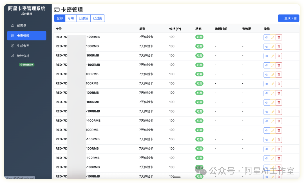Click the edit pencil icon in first row
This screenshot has height=183, width=304.
[272, 38]
